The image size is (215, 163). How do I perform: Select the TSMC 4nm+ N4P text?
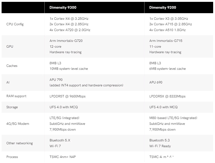64,157
